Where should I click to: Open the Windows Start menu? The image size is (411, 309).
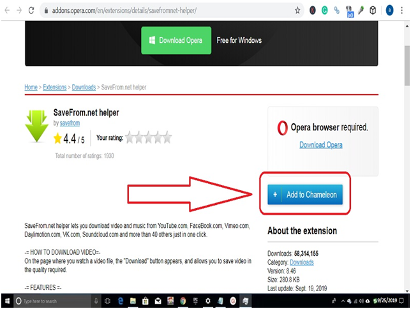8,301
